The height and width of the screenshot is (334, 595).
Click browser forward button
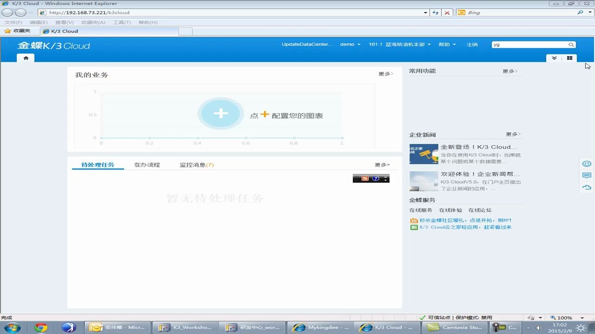pyautogui.click(x=20, y=13)
